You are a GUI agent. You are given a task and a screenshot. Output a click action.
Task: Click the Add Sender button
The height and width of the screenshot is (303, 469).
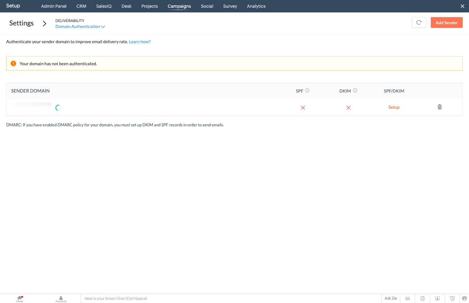[x=447, y=22]
